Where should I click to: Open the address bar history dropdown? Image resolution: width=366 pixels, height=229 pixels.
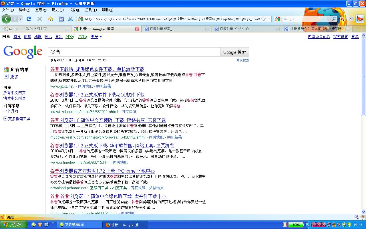pos(269,19)
